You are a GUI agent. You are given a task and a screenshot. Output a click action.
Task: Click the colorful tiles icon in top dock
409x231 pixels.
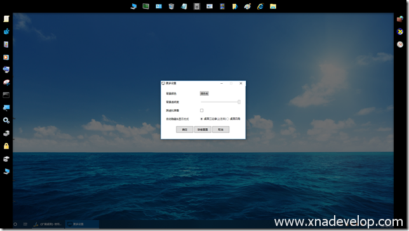coord(222,6)
